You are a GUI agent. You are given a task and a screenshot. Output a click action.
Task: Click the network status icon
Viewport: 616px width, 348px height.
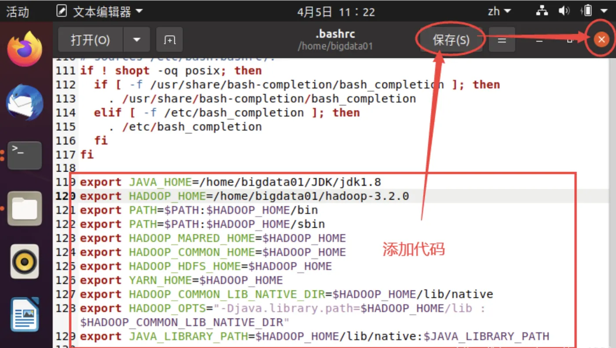point(542,11)
